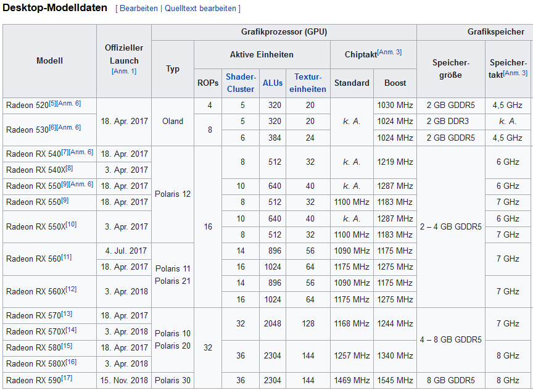Follow Anm. 3 next to Speichertakt
The height and width of the screenshot is (390, 533).
pyautogui.click(x=515, y=73)
